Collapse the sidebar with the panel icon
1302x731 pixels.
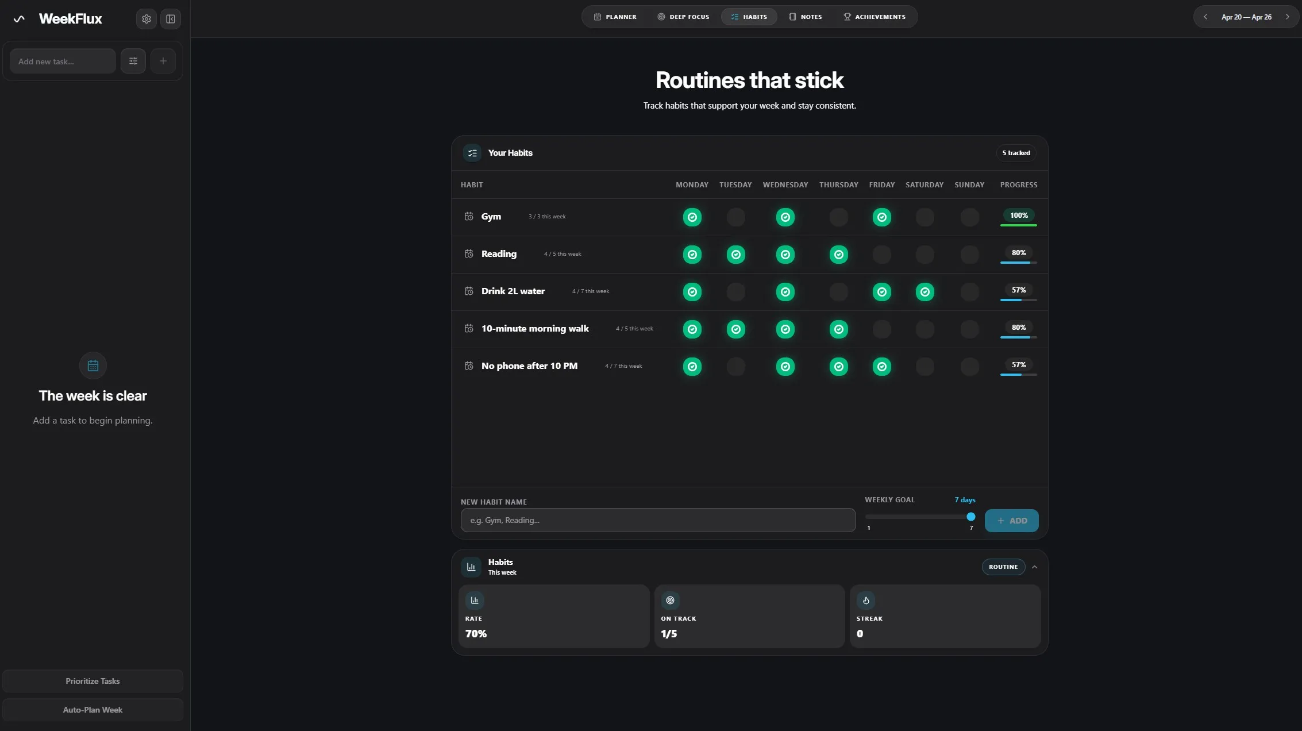[x=170, y=18]
